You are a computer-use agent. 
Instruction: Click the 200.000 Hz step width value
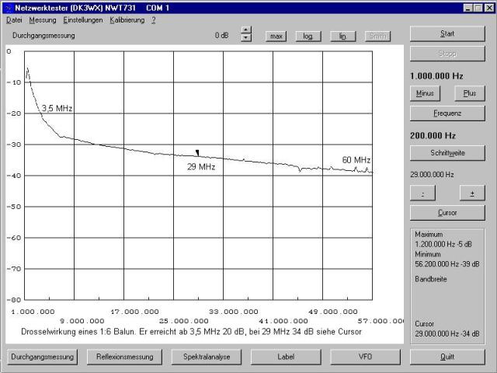click(433, 136)
